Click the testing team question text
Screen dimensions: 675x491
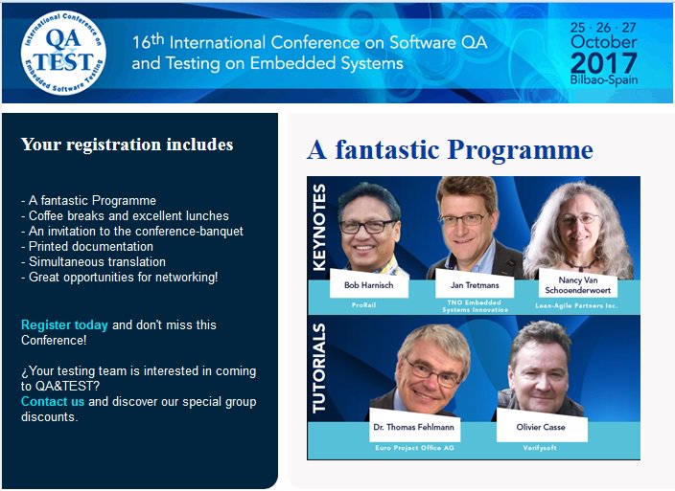(139, 378)
